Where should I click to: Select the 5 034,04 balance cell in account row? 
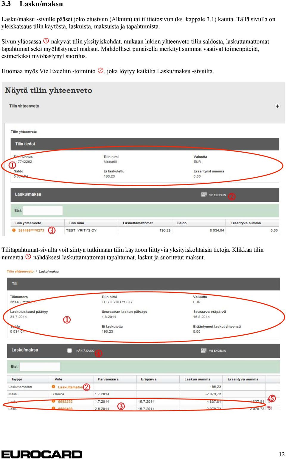217,230
